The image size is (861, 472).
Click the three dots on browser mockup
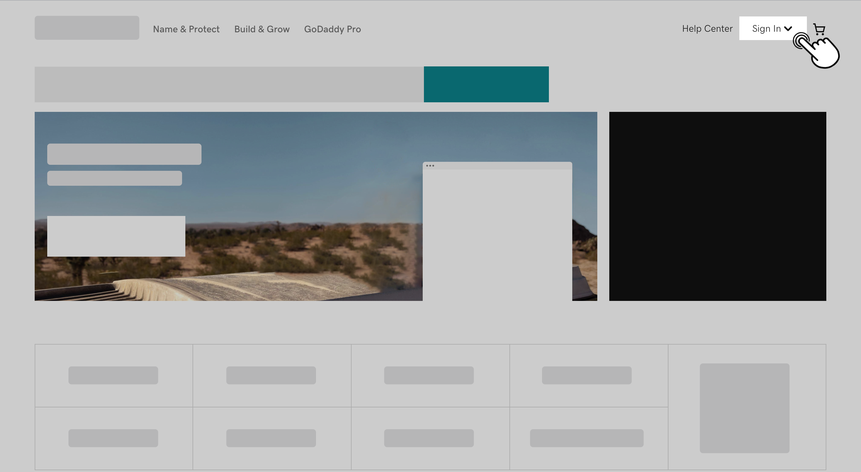coord(430,166)
